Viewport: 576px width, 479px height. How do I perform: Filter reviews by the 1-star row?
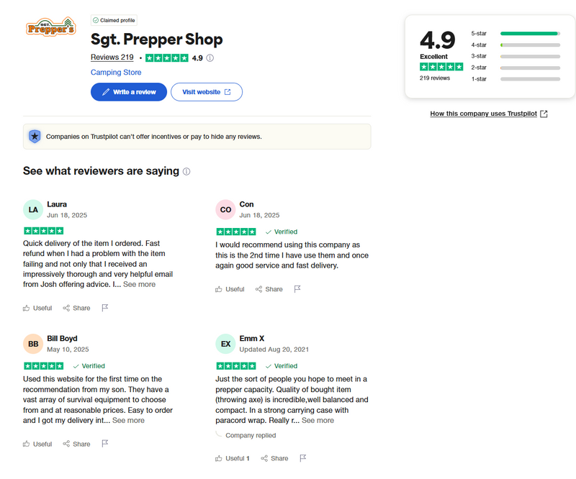point(515,78)
